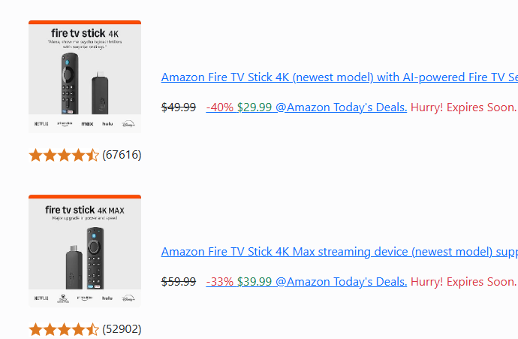Open Amazon Fire TV Stick 4K (newest model) link
The height and width of the screenshot is (339, 518).
(x=339, y=77)
